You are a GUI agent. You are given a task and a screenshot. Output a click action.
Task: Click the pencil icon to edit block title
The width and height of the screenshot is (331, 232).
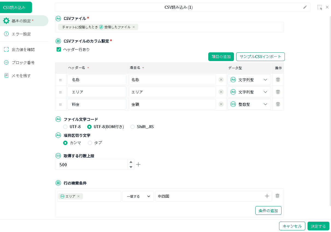305,7
